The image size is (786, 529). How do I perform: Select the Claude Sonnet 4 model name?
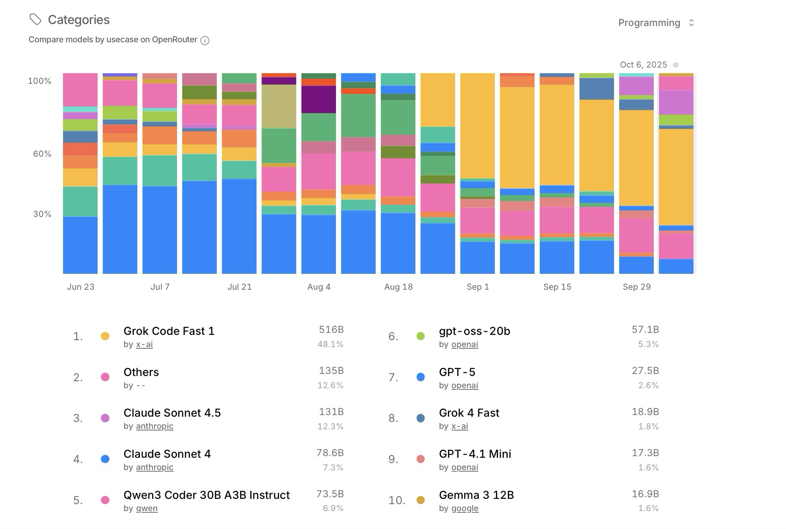tap(167, 454)
